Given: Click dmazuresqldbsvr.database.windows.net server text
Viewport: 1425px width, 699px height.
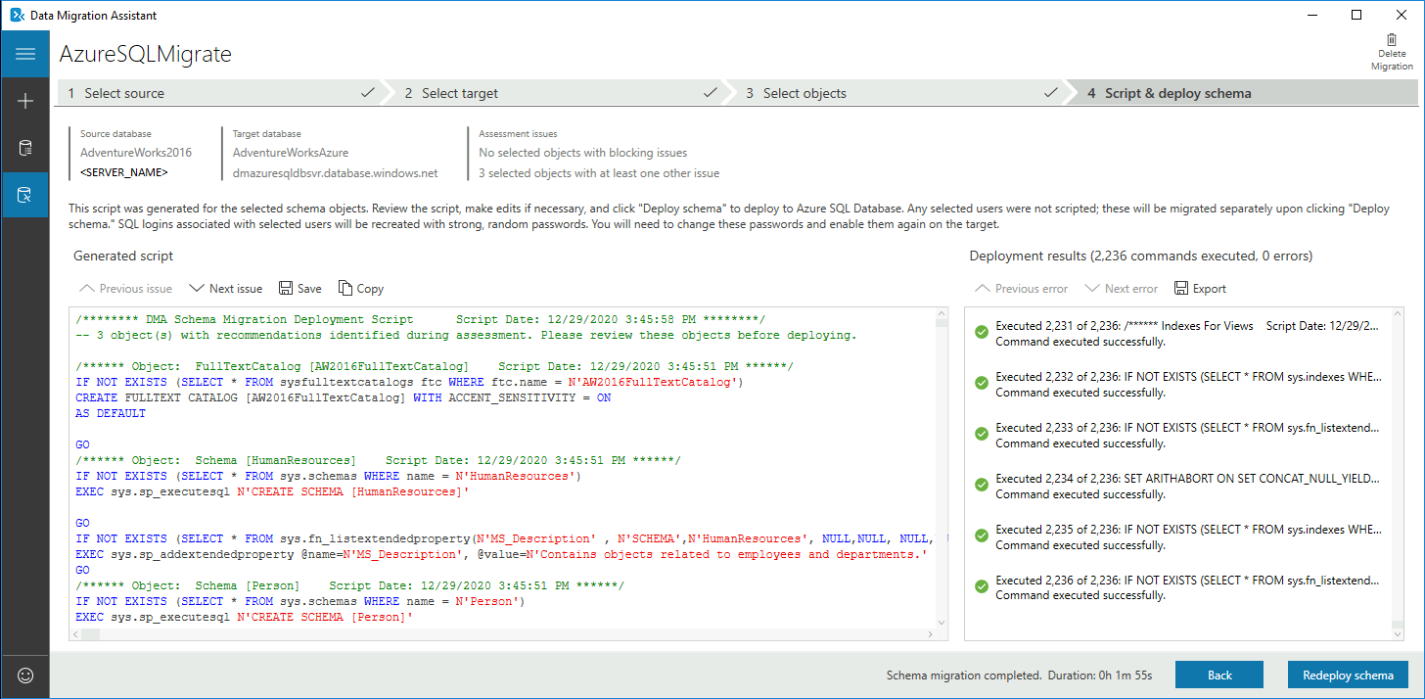Looking at the screenshot, I should pyautogui.click(x=335, y=173).
